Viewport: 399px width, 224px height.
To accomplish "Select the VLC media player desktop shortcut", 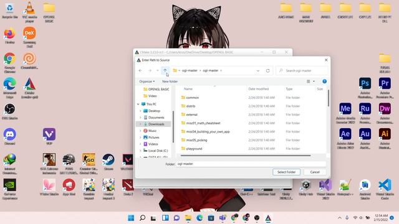I will coord(29,12).
